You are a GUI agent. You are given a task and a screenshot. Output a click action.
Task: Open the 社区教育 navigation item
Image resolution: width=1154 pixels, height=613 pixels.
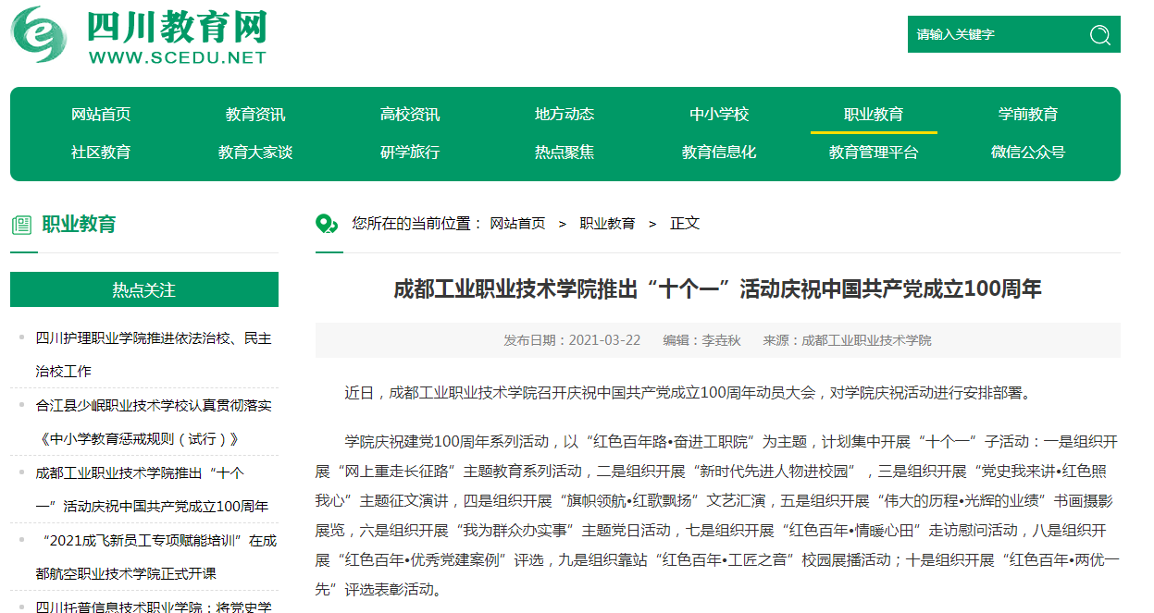tap(101, 153)
